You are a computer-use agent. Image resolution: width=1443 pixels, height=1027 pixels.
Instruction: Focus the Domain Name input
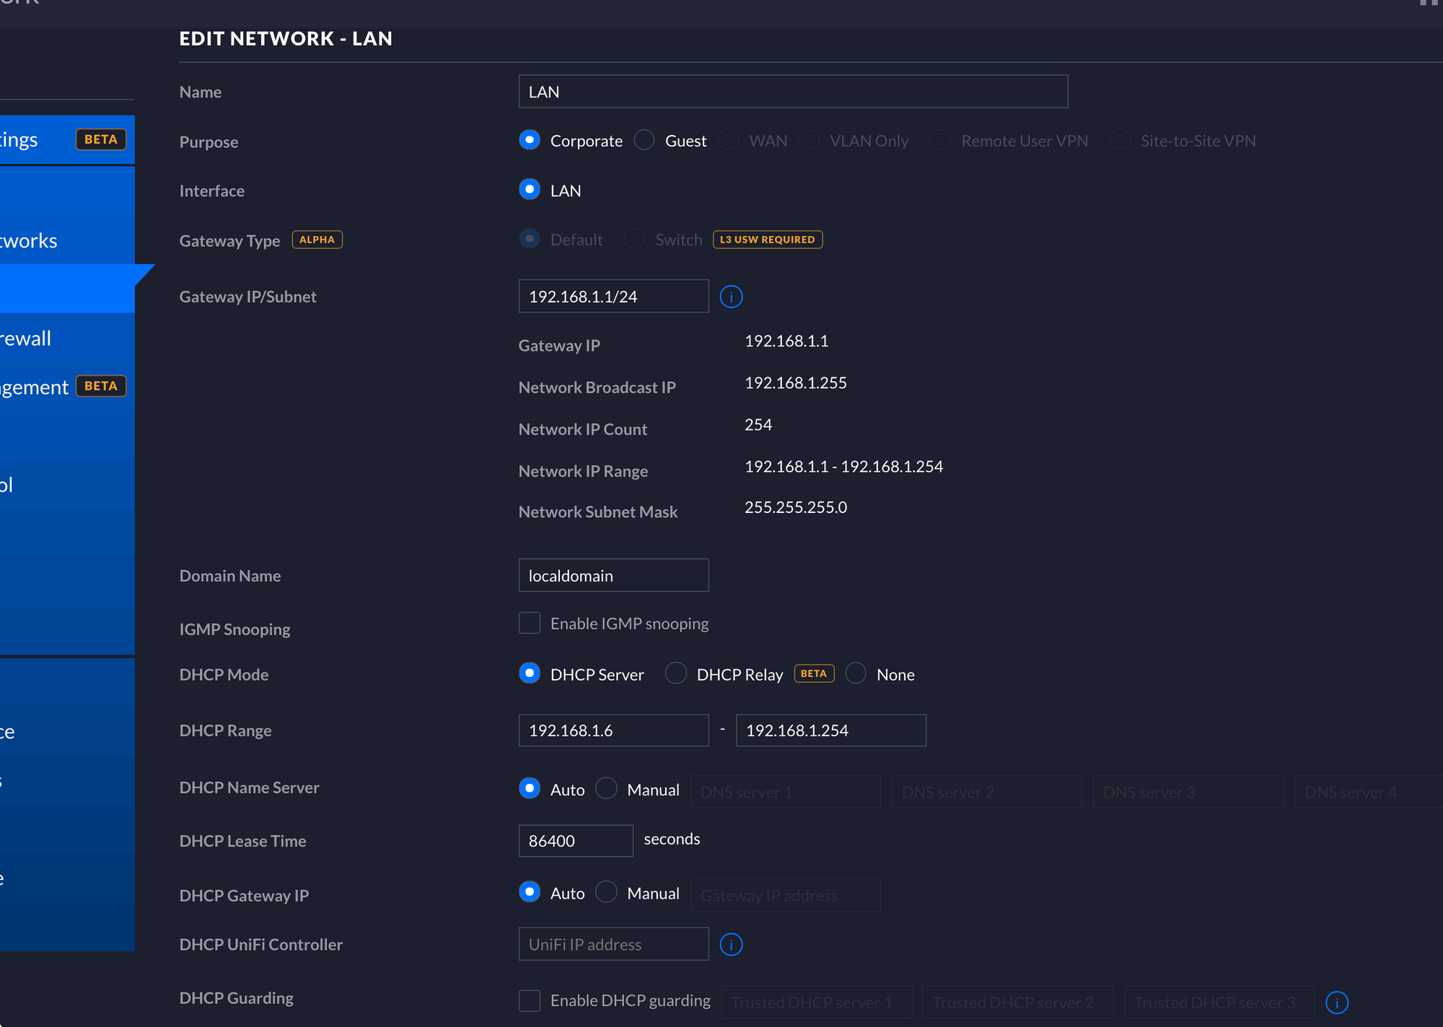point(613,576)
